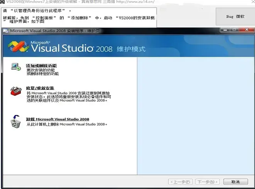This screenshot has width=255, height=189.
Task: Open the 添加或删除功能 link
Action: pyautogui.click(x=41, y=66)
